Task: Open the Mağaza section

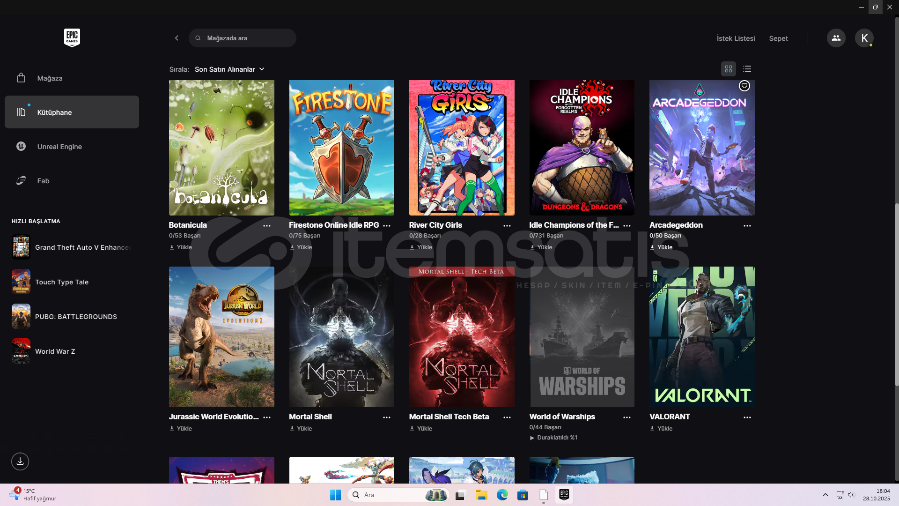Action: [x=50, y=78]
